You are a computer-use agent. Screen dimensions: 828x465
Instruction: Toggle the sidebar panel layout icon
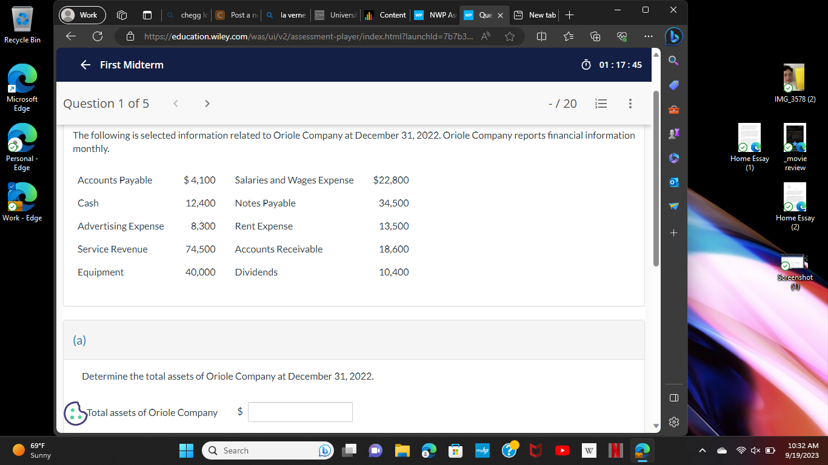click(674, 398)
